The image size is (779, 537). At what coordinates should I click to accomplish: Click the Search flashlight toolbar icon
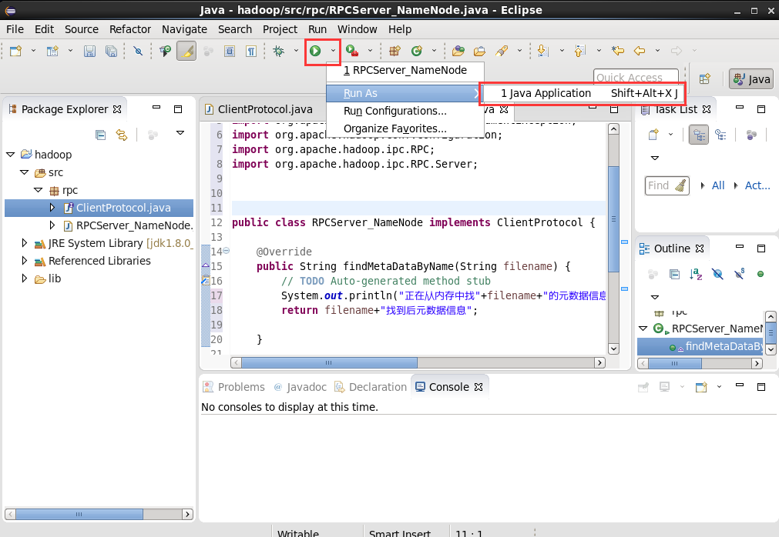tap(502, 51)
